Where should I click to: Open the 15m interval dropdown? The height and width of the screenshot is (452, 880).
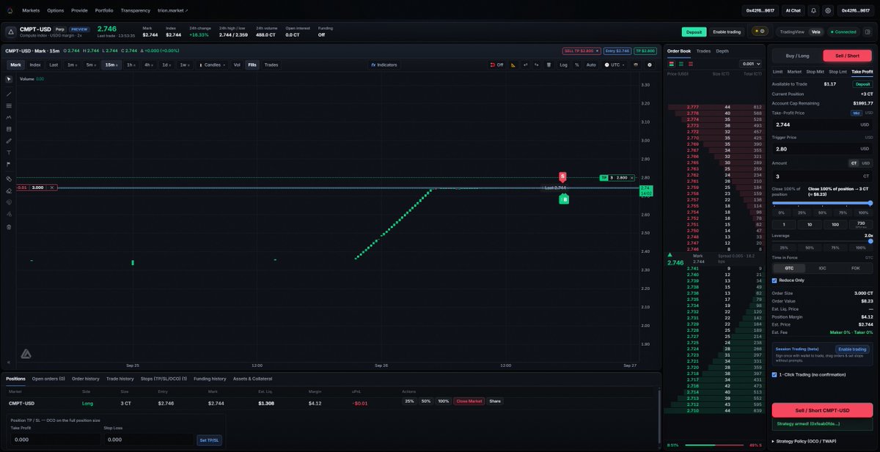click(x=111, y=64)
